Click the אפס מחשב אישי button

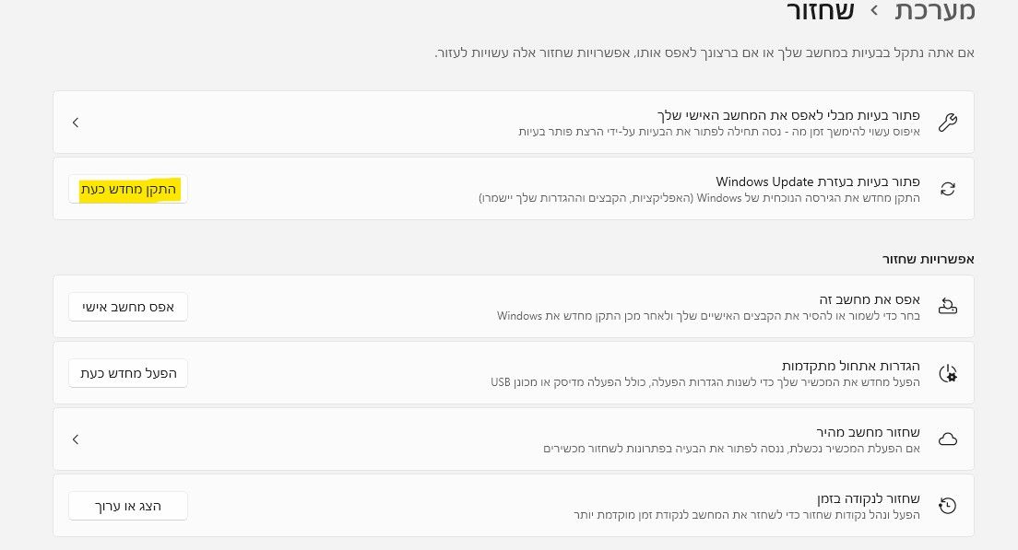click(x=128, y=307)
